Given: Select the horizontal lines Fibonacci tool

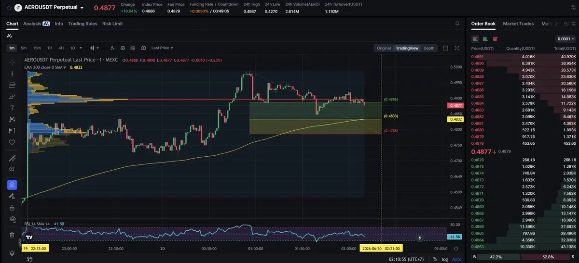Looking at the screenshot, I should click(x=12, y=85).
